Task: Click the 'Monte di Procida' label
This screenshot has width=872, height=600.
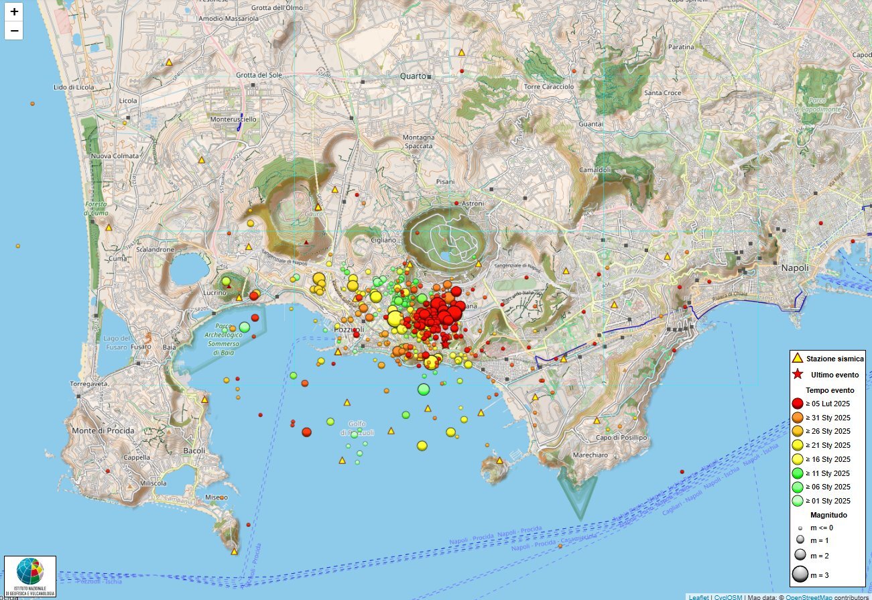Action: (103, 430)
